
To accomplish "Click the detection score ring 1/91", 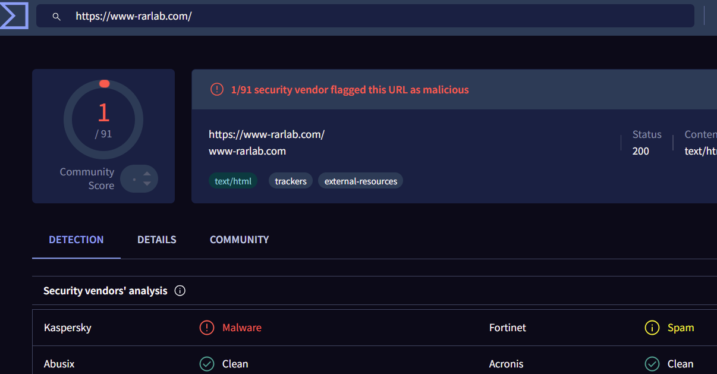I will pyautogui.click(x=103, y=120).
